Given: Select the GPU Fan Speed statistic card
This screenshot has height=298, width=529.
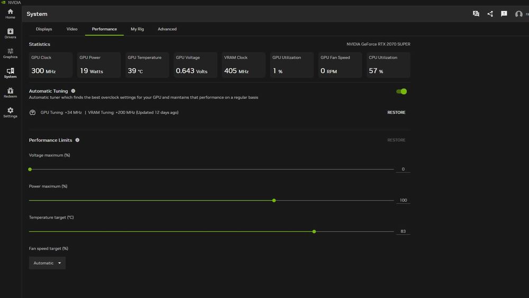Looking at the screenshot, I should (340, 65).
